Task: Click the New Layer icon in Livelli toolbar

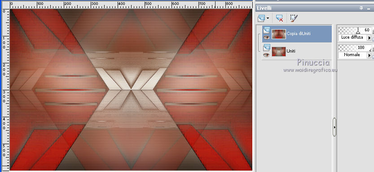Action: pyautogui.click(x=261, y=18)
